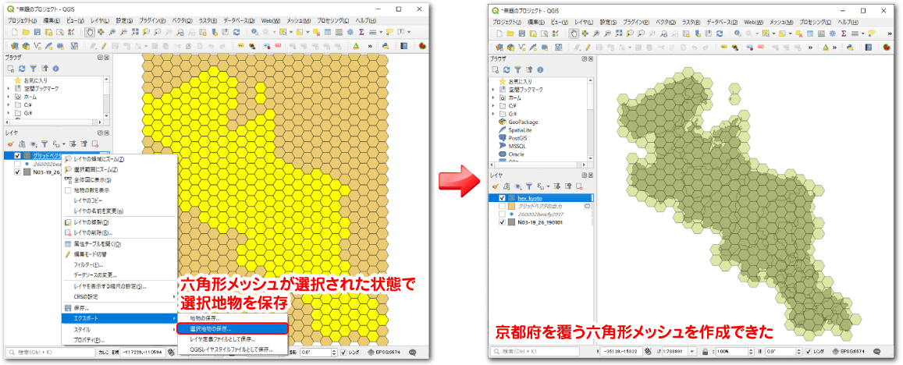Click Save Project icon in right window toolbar
Viewport: 903px width, 365px height.
[x=521, y=34]
